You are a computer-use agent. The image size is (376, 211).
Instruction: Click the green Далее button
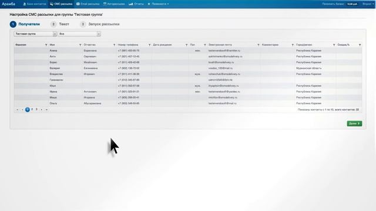coord(354,124)
